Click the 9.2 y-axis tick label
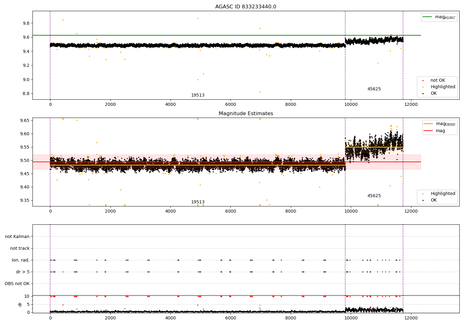 tap(26, 66)
